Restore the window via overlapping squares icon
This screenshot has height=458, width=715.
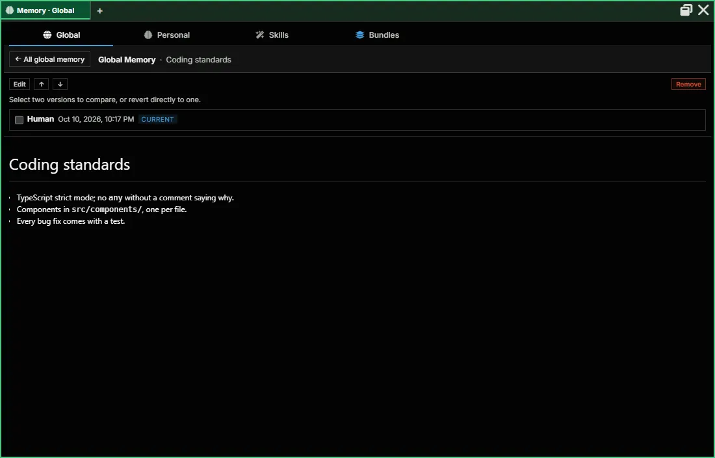686,10
